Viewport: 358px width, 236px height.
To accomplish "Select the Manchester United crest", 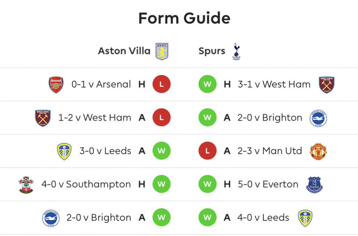I will [x=318, y=152].
